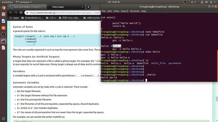The image size is (218, 122).
Task: Open the terminal Terminal menu
Action: tap(135, 11)
